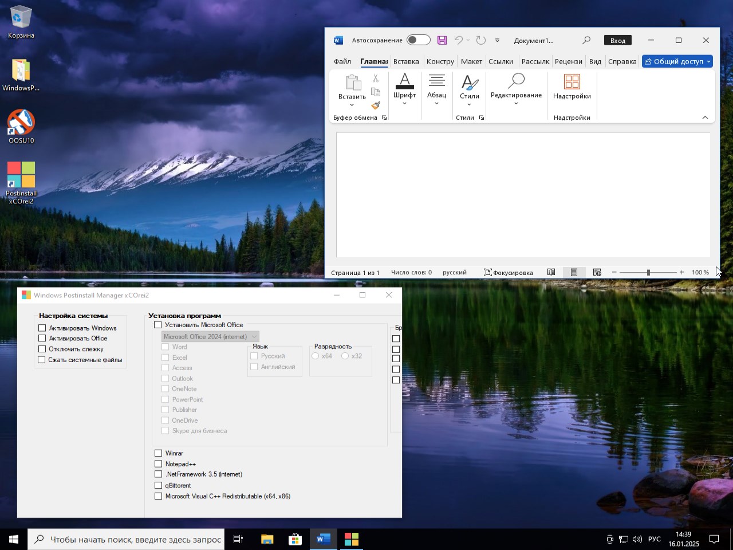
Task: Enable Отключить слежку checkbox
Action: [42, 349]
